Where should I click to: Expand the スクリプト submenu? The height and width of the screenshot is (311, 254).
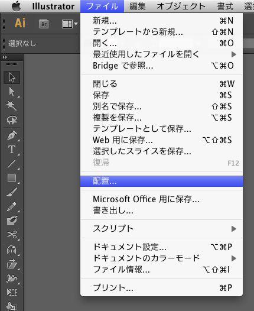point(162,229)
